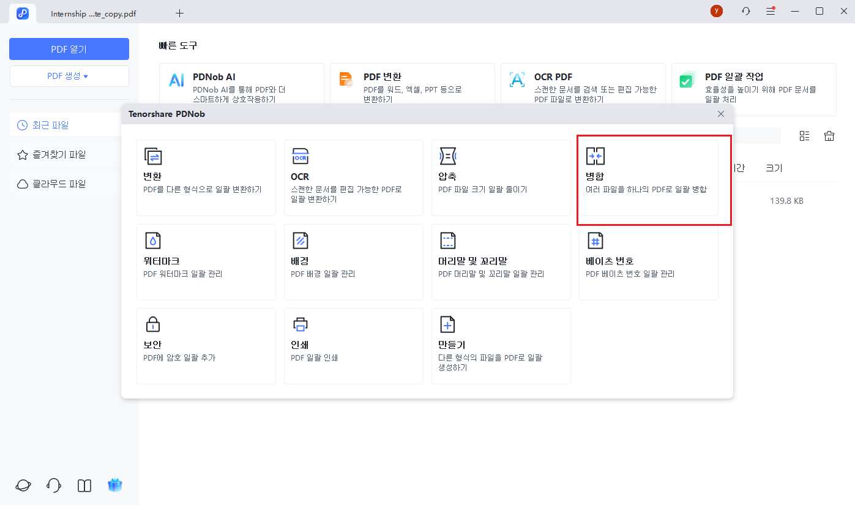This screenshot has height=505, width=855.
Task: Select the 인쇄 (Print) batch tool
Action: tap(353, 346)
